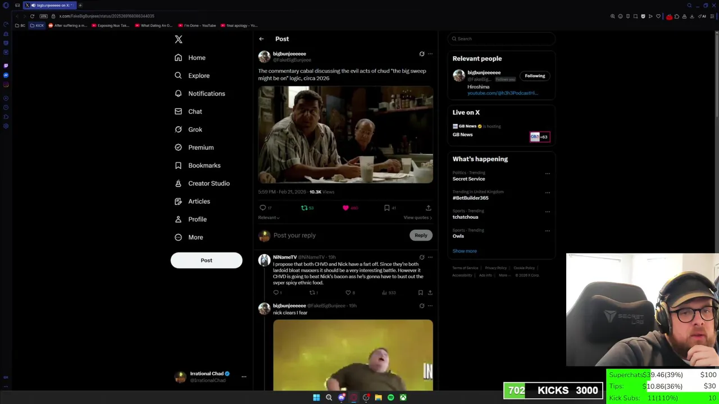More options on NiNameTV comment
This screenshot has width=719, height=404.
tap(430, 257)
